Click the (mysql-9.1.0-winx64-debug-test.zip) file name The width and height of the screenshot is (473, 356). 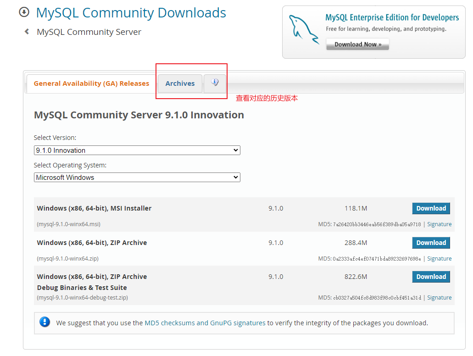point(83,297)
